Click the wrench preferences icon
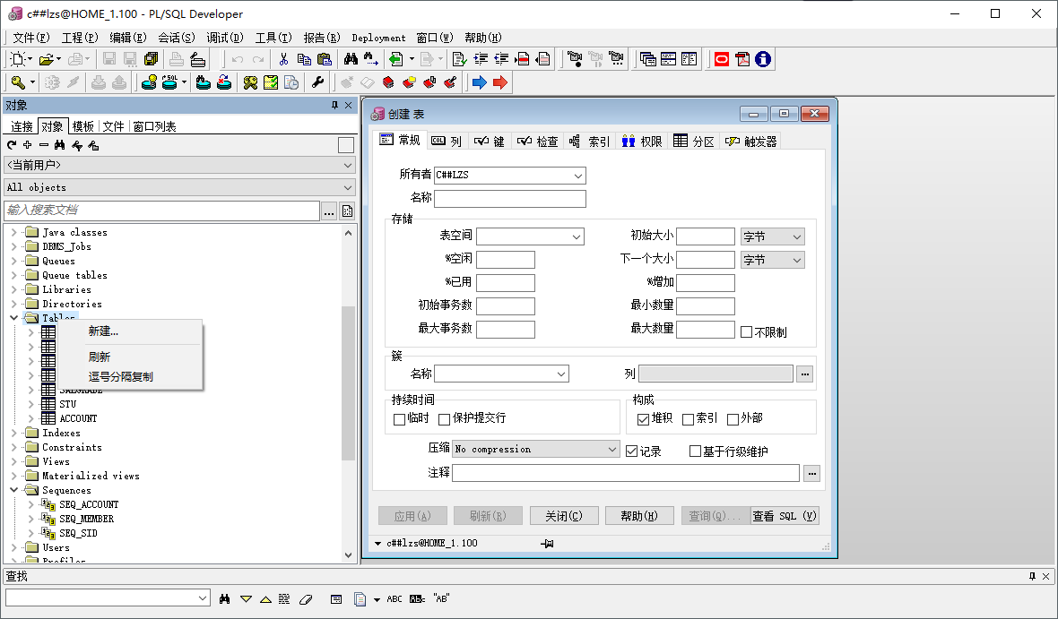Viewport: 1058px width, 619px height. click(x=317, y=82)
